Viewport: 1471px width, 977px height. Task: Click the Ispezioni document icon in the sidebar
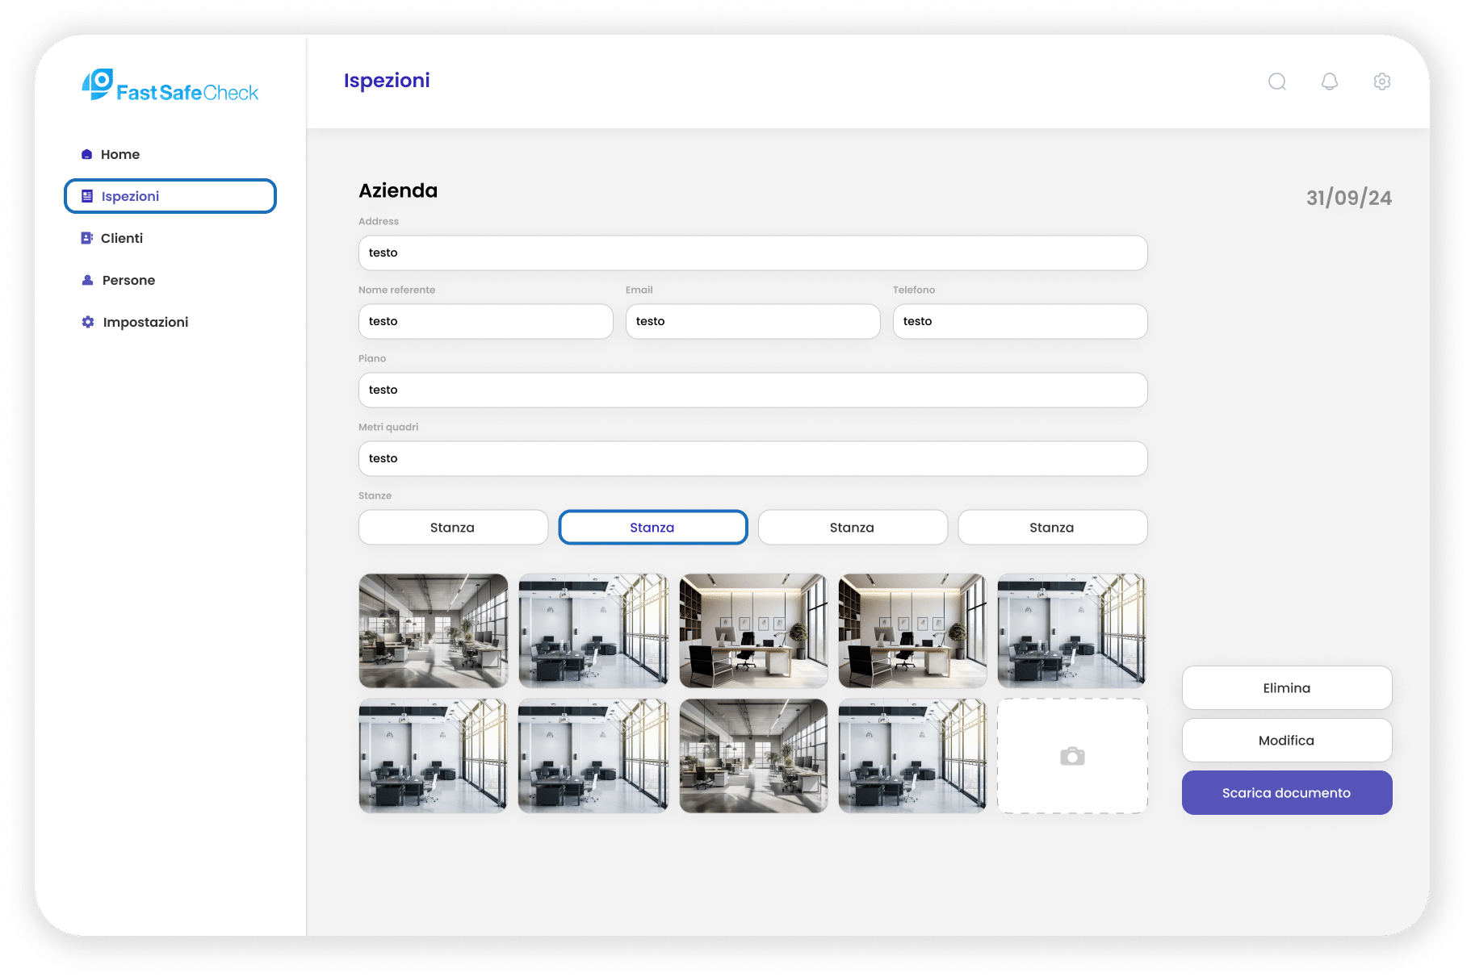coord(87,196)
